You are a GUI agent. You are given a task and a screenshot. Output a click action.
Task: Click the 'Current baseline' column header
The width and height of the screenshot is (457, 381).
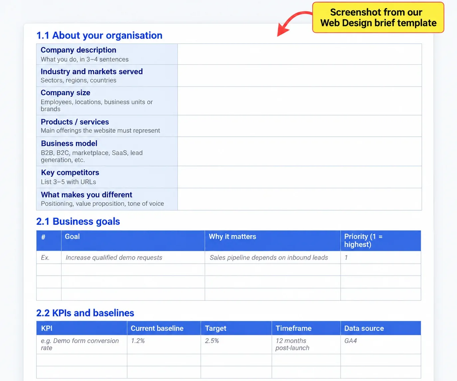coord(164,328)
